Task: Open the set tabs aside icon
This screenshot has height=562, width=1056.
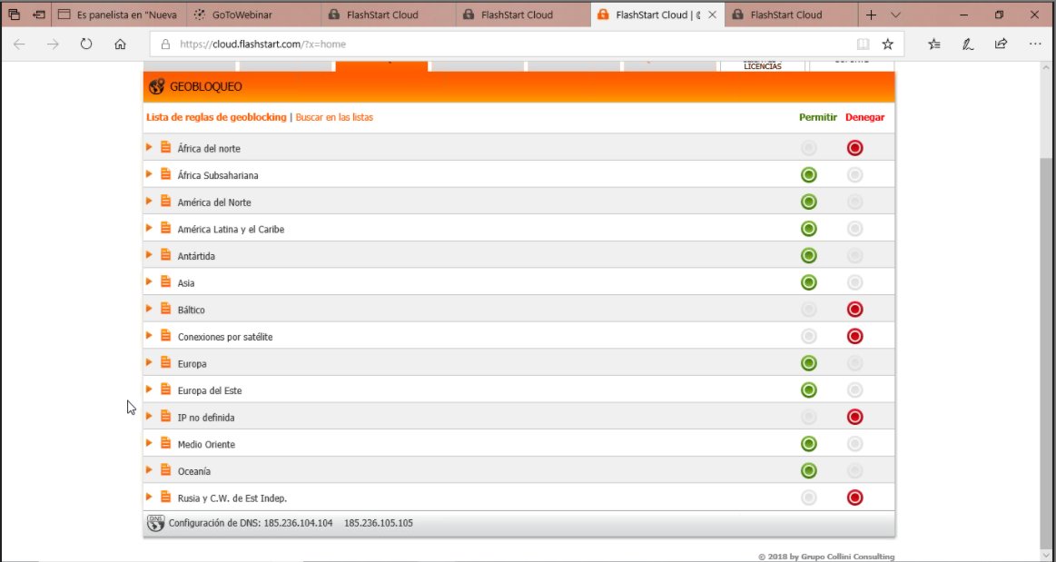Action: click(39, 15)
